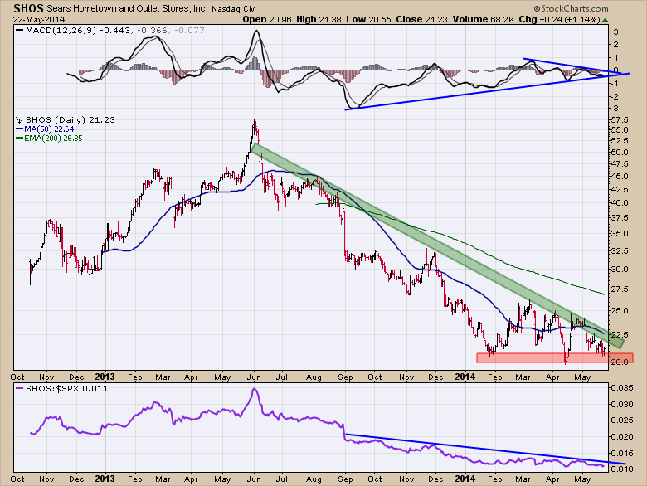Click the 'Low 20.55' value

[368, 19]
